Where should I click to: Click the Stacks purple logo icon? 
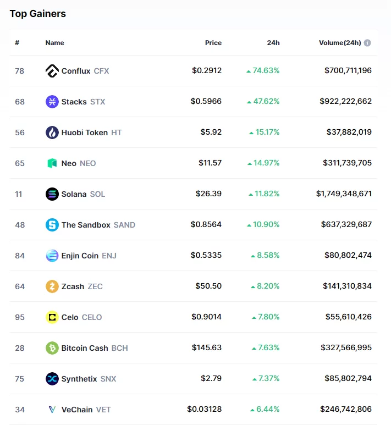click(52, 102)
